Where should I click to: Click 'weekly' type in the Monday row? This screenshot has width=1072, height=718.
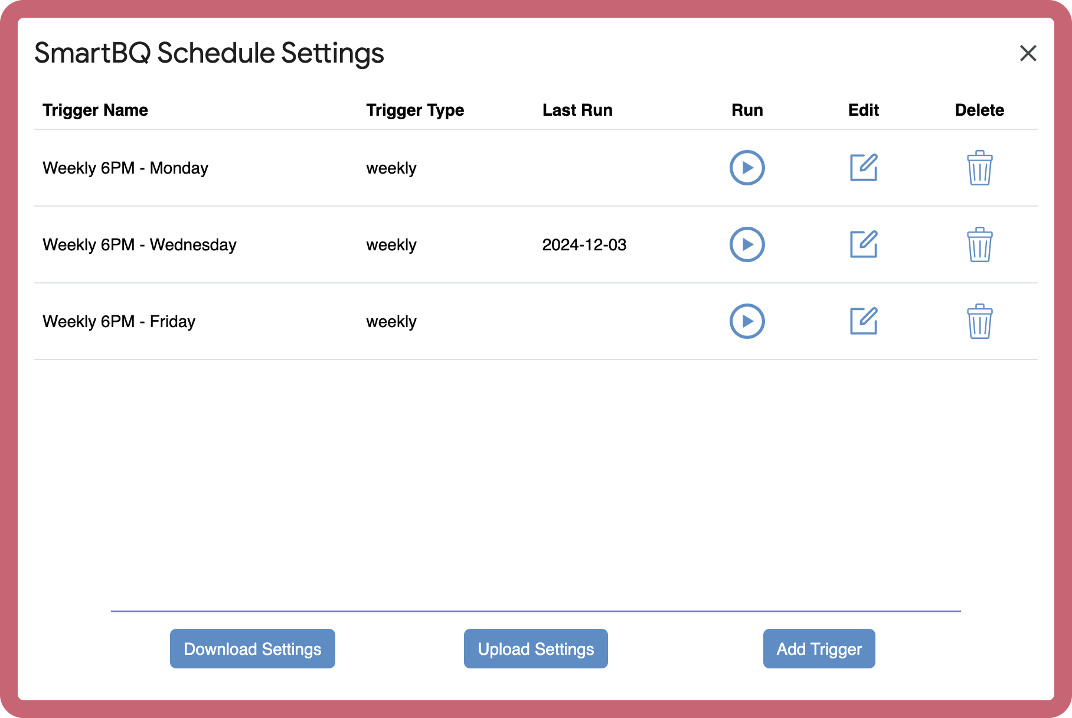point(391,168)
